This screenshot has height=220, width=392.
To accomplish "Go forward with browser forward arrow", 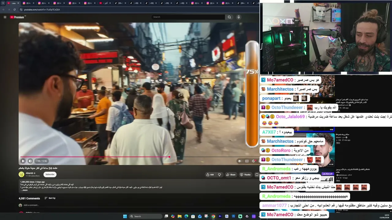I will (x=9, y=9).
